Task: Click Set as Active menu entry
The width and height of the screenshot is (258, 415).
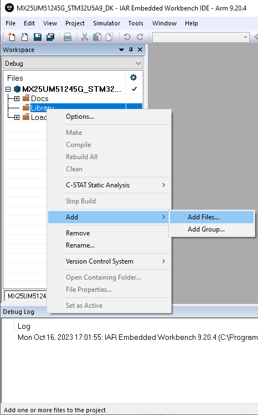Action: (109, 305)
